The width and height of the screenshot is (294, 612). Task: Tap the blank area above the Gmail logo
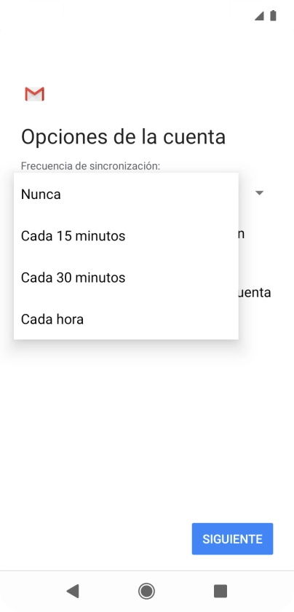point(146,55)
